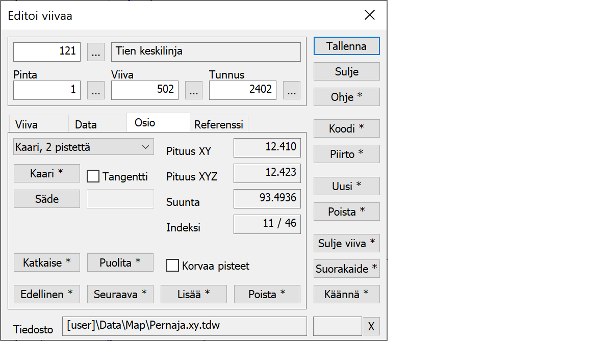Switch to the Viiva tab
This screenshot has height=341, width=612.
click(x=27, y=124)
